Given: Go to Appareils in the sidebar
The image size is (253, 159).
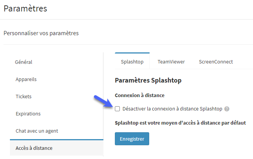Looking at the screenshot, I should pyautogui.click(x=26, y=79).
